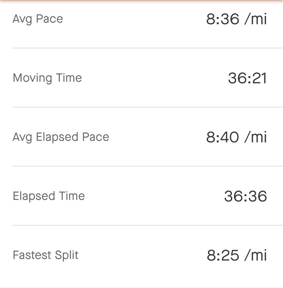Viewport: 283px width, 288px height.
Task: Select the 36:36 elapsed time value
Action: point(245,196)
